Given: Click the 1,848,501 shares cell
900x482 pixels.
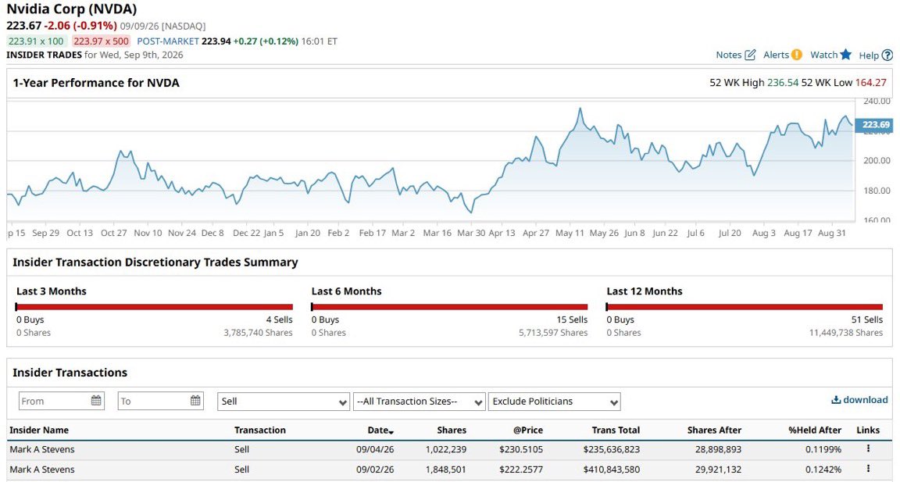Looking at the screenshot, I should (446, 470).
